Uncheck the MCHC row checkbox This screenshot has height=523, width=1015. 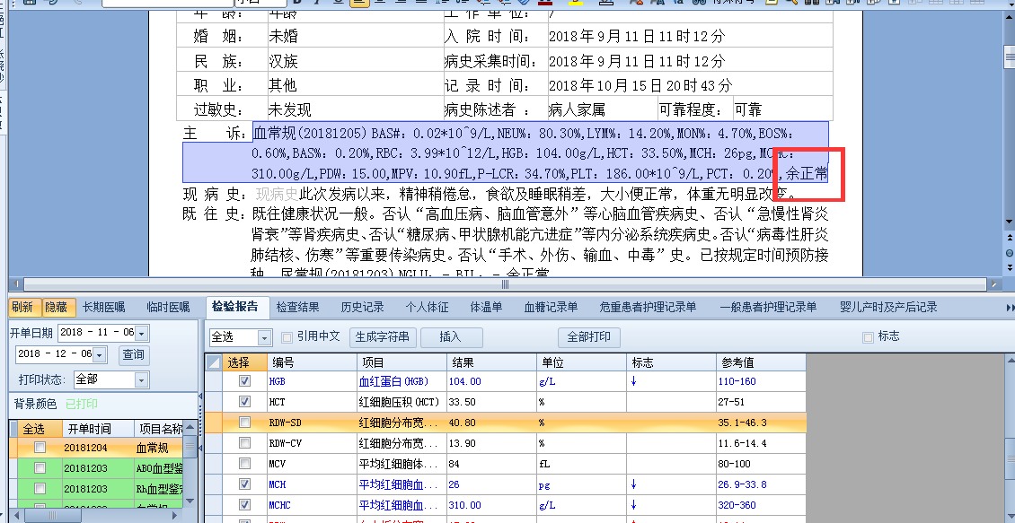[x=244, y=505]
